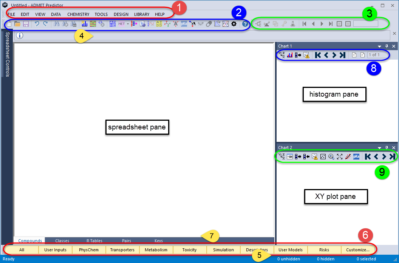Image resolution: width=399 pixels, height=263 pixels.
Task: Click the key icon in the classes toolbar
Action: pyautogui.click(x=284, y=24)
